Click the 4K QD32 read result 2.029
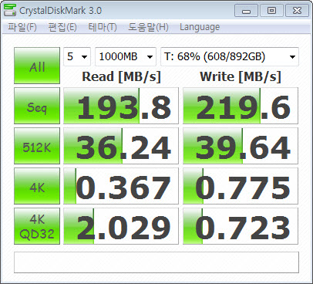The height and width of the screenshot is (284, 313). (121, 226)
